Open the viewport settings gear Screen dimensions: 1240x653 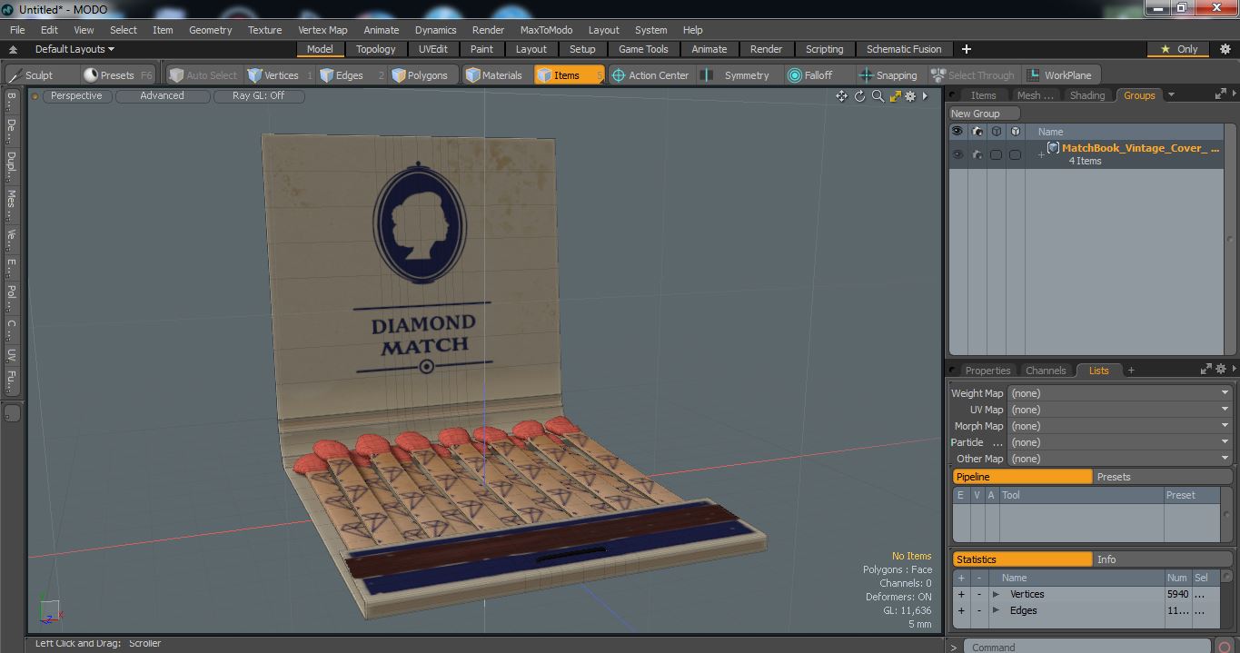909,96
